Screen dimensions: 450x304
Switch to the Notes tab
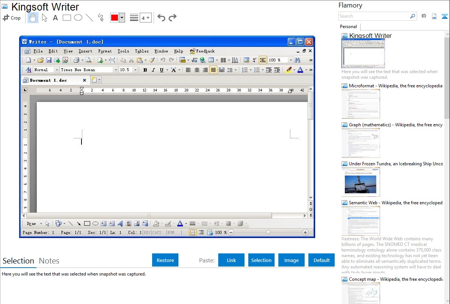(49, 261)
